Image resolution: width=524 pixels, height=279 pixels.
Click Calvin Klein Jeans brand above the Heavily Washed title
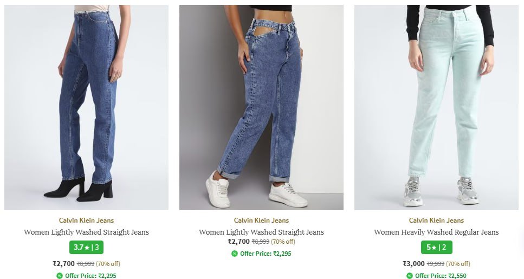(x=436, y=220)
